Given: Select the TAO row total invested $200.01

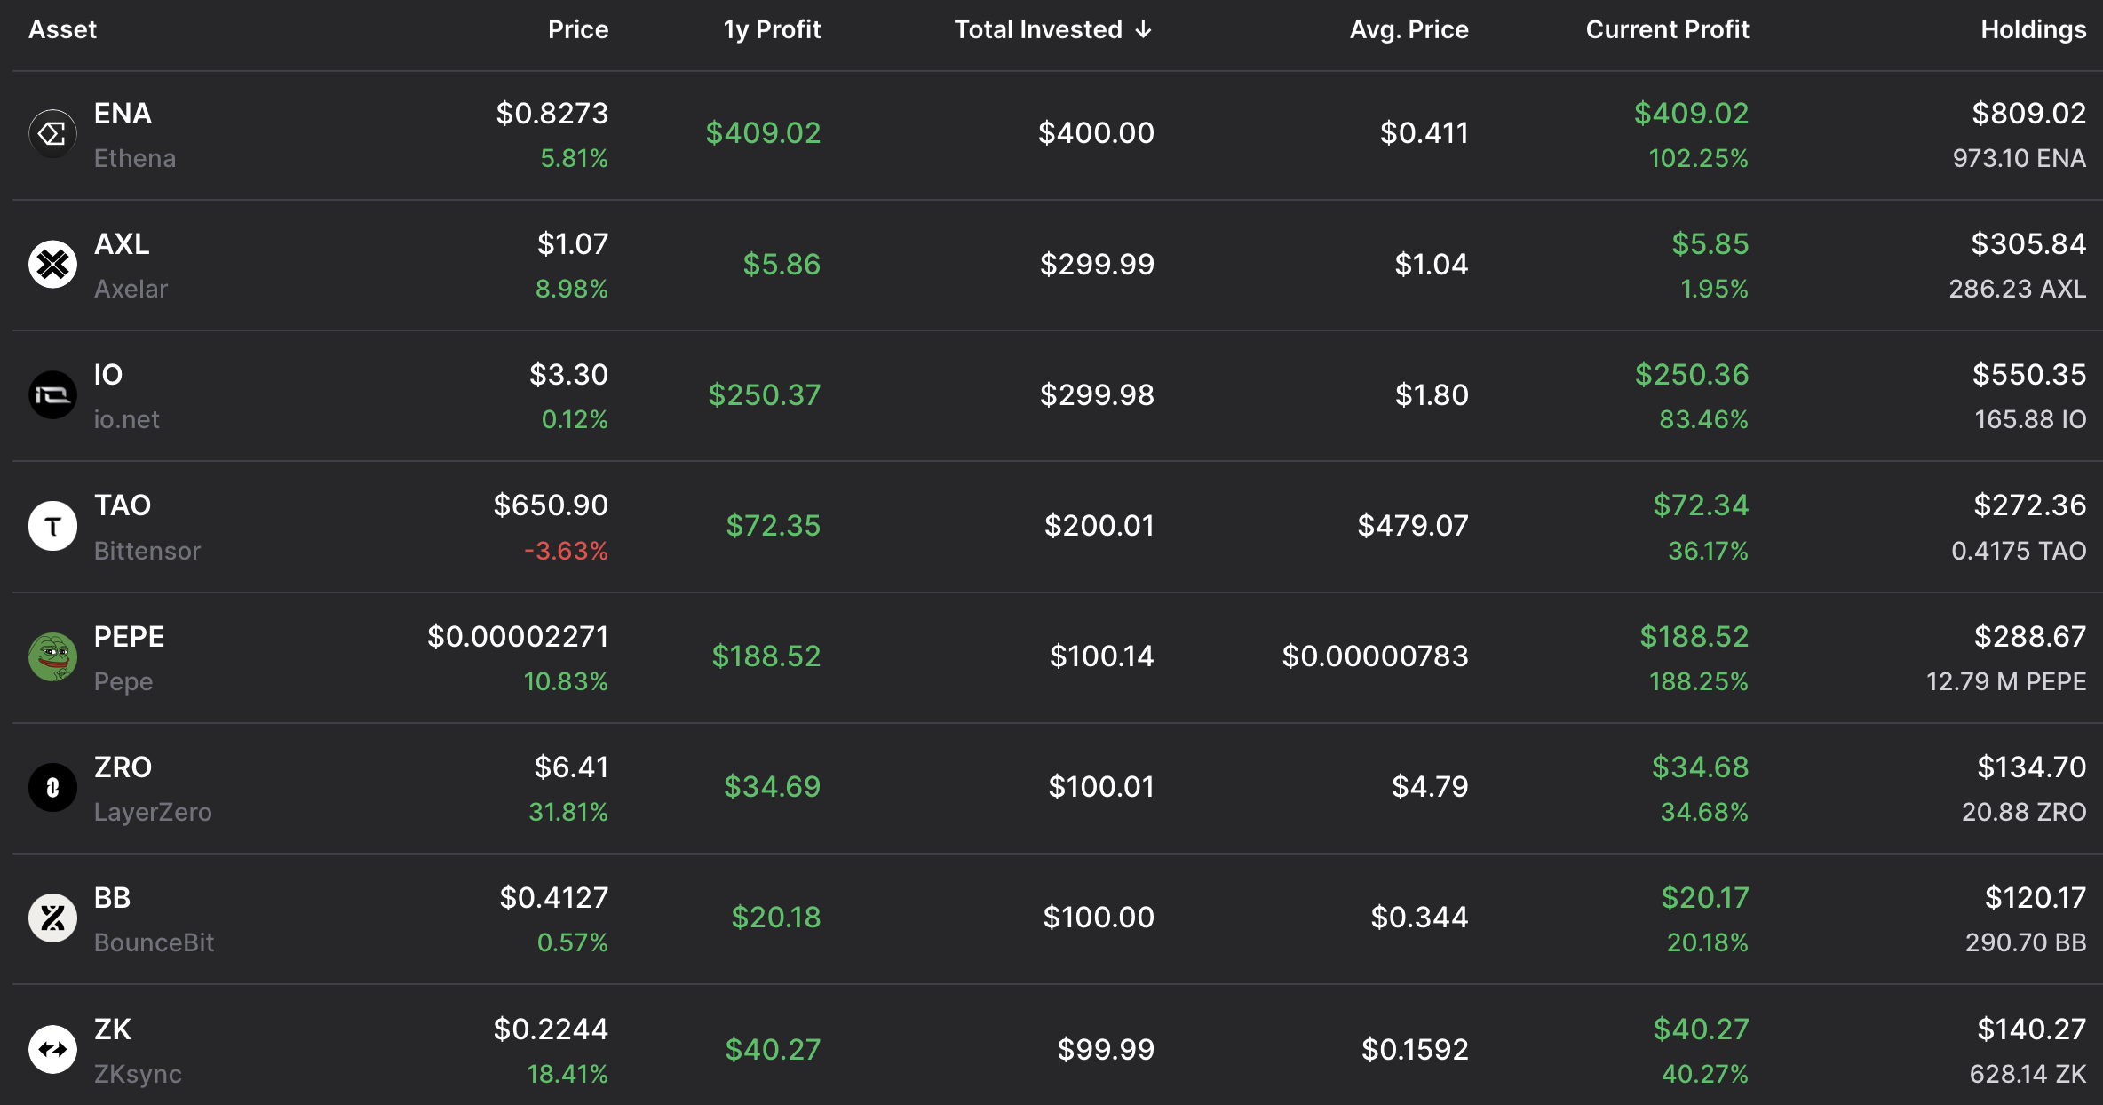Looking at the screenshot, I should tap(1099, 526).
